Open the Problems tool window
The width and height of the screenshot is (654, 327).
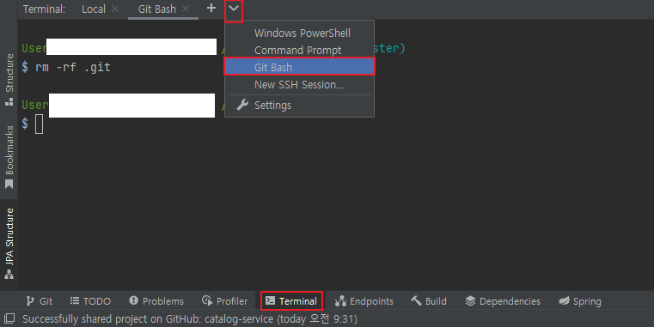pyautogui.click(x=156, y=301)
